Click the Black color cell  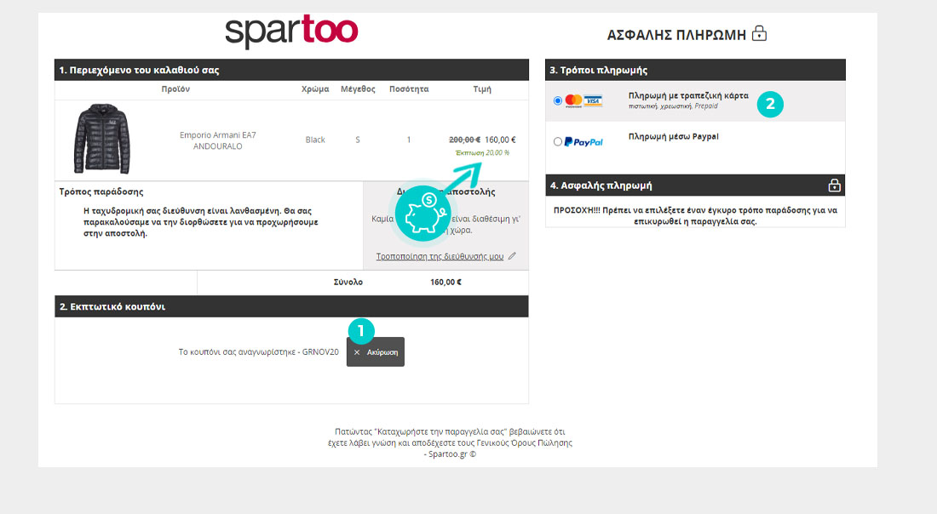tap(315, 140)
